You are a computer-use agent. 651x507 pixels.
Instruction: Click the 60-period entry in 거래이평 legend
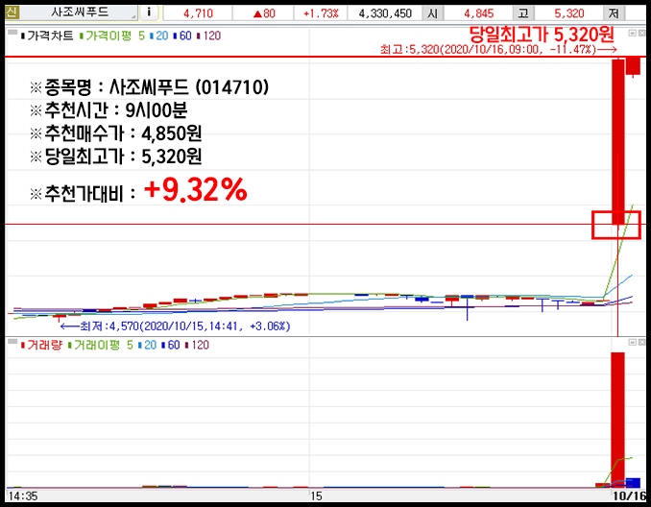click(171, 345)
